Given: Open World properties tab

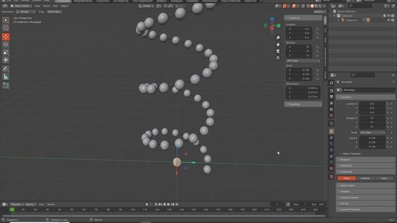Looking at the screenshot, I should coord(331,116).
